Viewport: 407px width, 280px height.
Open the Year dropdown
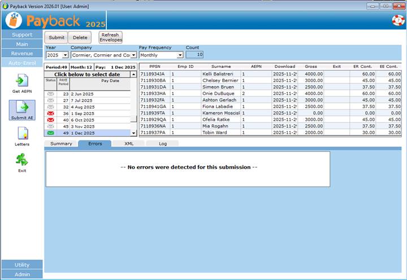(65, 55)
